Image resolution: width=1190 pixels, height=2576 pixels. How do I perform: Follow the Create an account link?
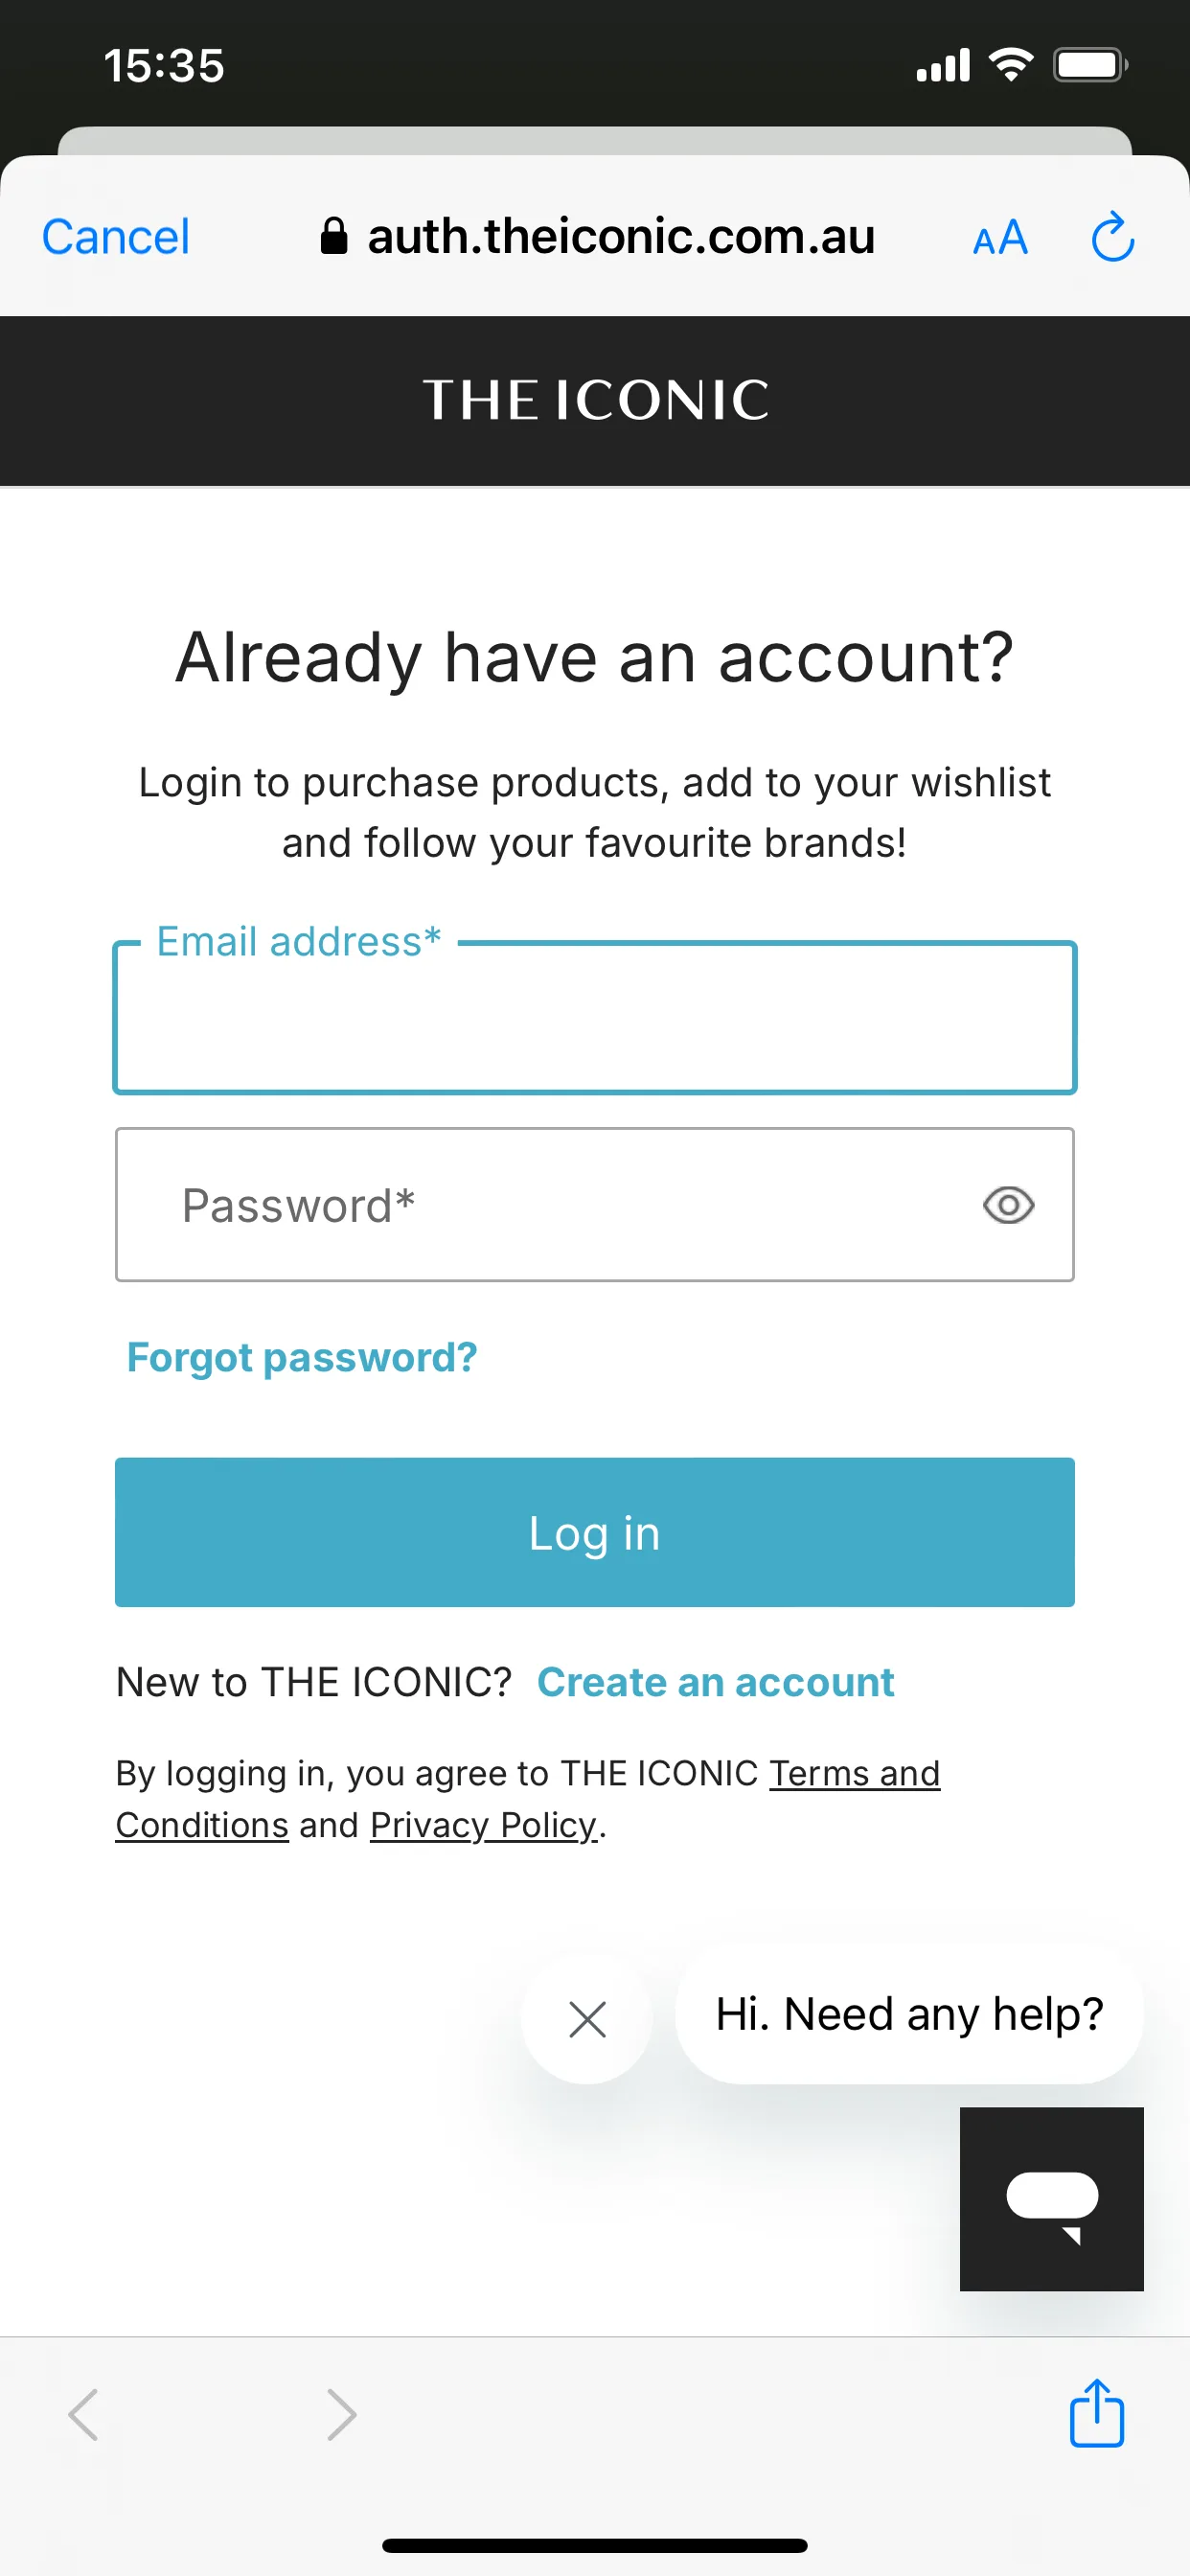tap(716, 1682)
